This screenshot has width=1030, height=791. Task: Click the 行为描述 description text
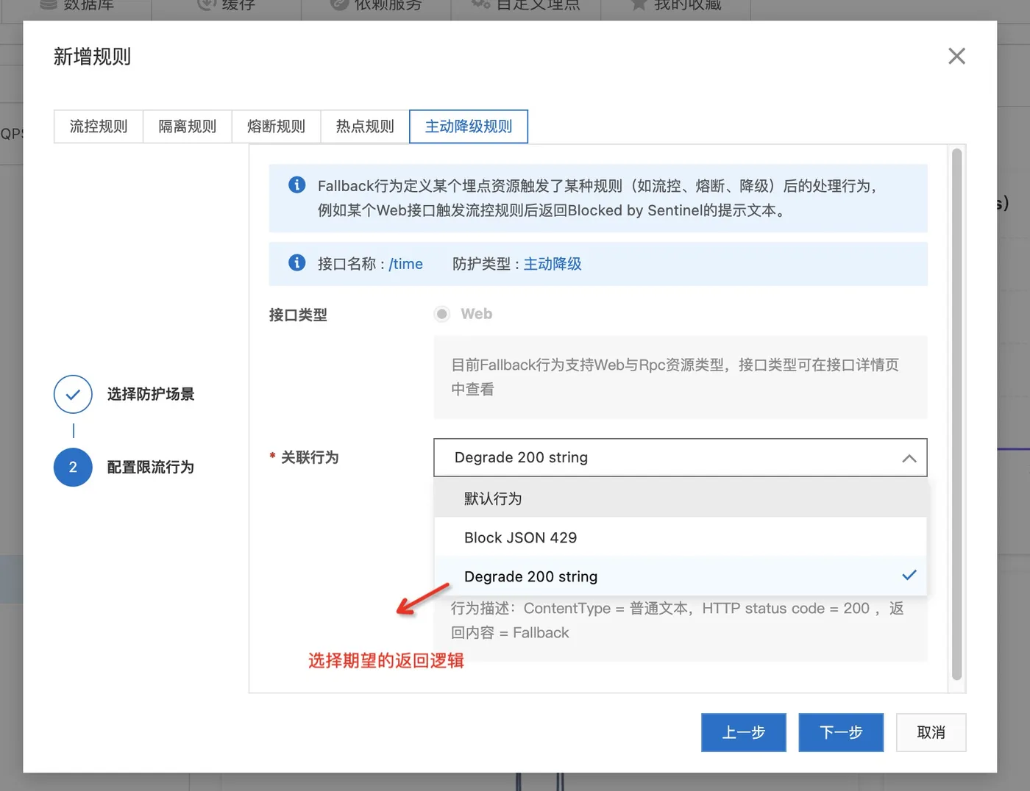tap(677, 620)
